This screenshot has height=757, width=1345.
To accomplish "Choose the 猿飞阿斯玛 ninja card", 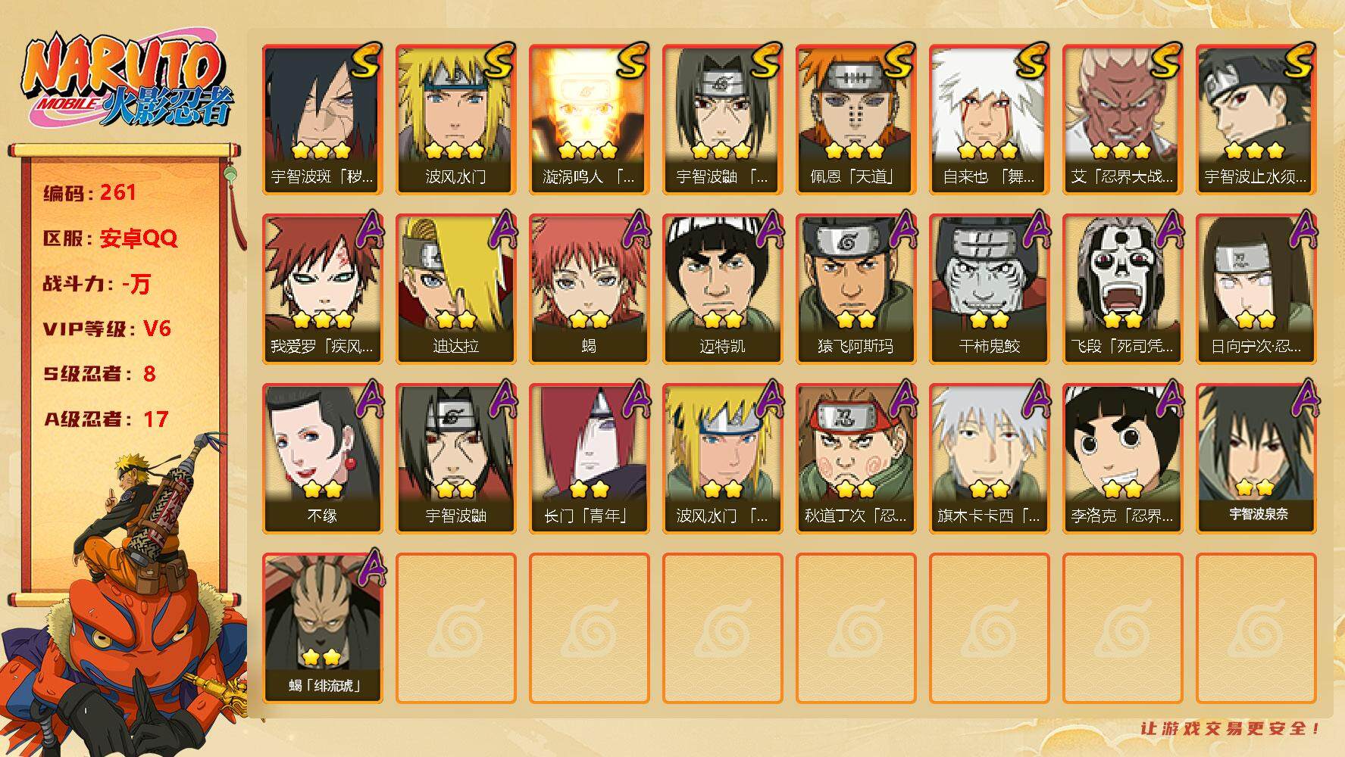I will pos(855,289).
